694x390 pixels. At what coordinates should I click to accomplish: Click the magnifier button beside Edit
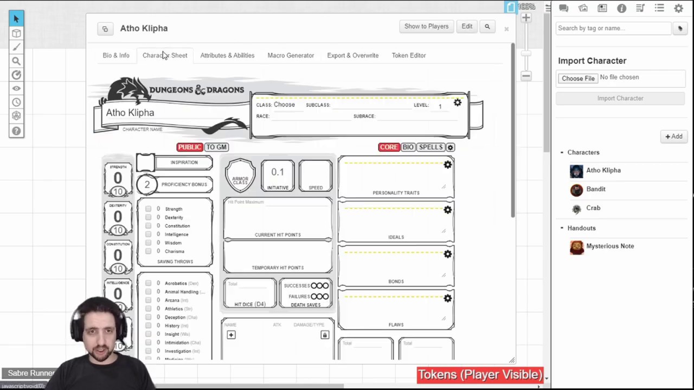pyautogui.click(x=487, y=27)
